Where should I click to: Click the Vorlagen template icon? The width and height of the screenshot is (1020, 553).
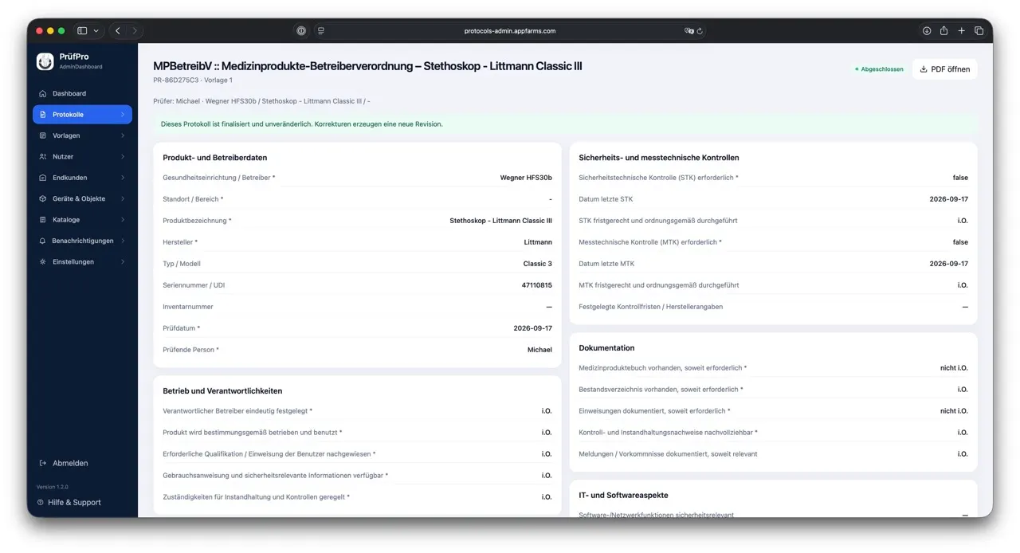[43, 135]
